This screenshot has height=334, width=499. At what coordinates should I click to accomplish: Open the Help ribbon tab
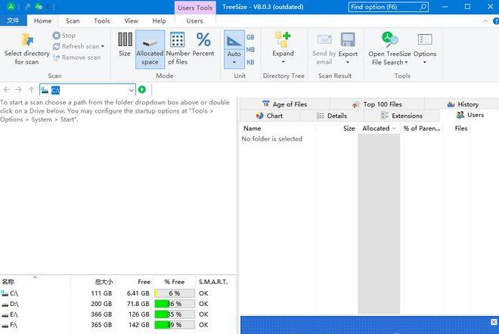coord(159,21)
